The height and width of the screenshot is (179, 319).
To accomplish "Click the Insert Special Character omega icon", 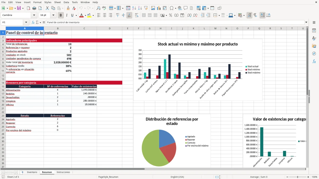I will coord(171,8).
